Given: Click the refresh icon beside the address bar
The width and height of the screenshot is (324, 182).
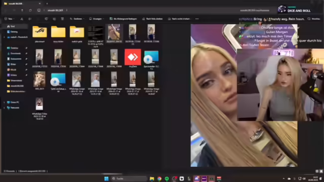Looking at the screenshot, I should [30, 10].
